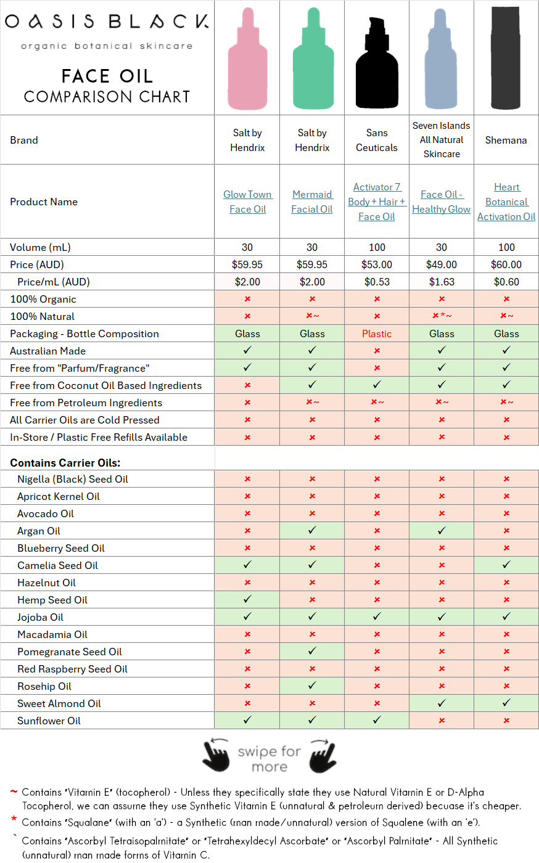Click the '$60.00' price cell
Image resolution: width=539 pixels, height=863 pixels.
pos(506,264)
